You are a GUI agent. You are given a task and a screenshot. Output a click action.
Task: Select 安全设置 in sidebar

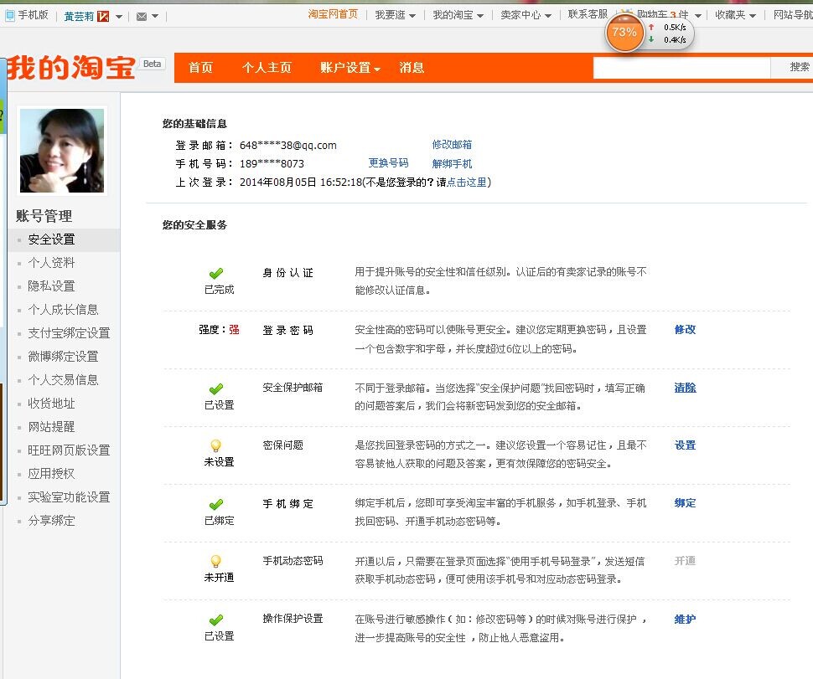(51, 239)
